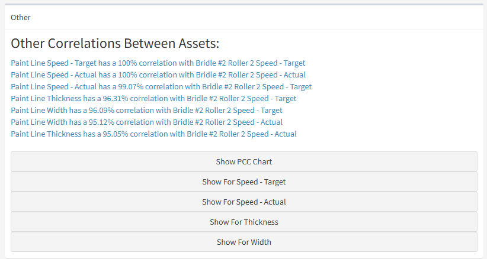View the 95.05% Paint Line Thickness correlation
The width and height of the screenshot is (487, 259).
click(x=153, y=134)
